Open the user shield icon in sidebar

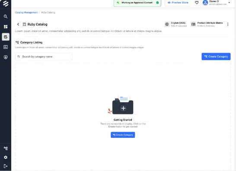pyautogui.click(x=6, y=57)
